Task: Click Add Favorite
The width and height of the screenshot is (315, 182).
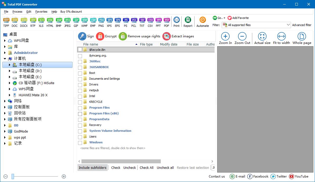Action: coord(238,18)
